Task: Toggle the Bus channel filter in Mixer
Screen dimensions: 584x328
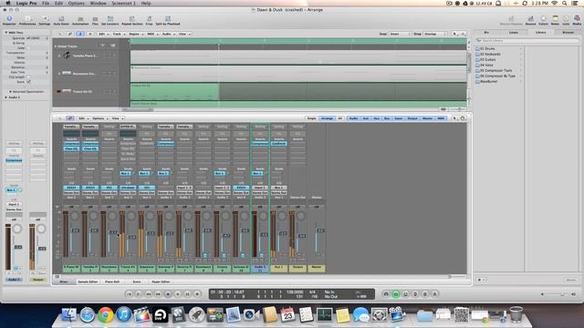Action: coord(387,118)
